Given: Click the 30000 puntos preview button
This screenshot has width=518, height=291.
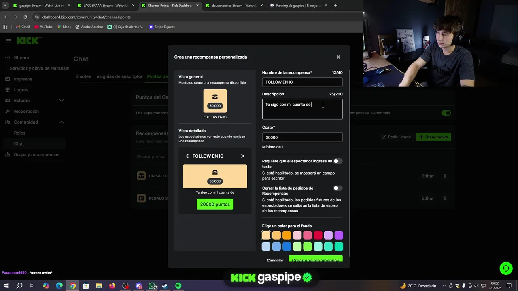Looking at the screenshot, I should coord(215,204).
